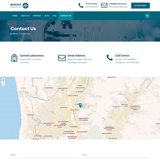Click the Call Center phone icon
The image size is (160, 160).
click(109, 57)
